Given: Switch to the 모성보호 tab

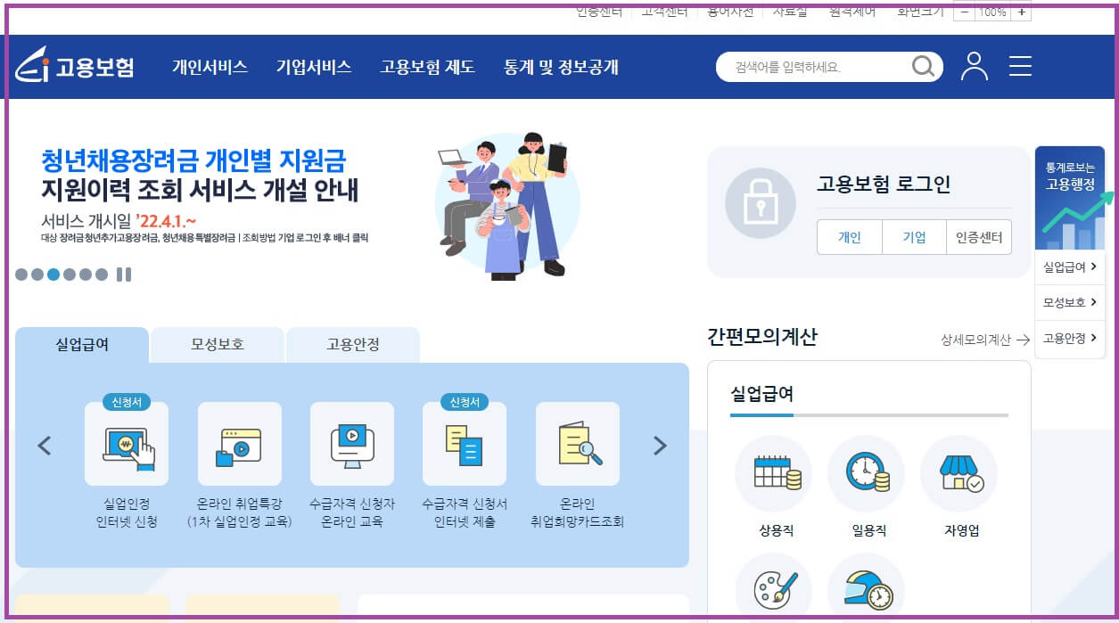Looking at the screenshot, I should [217, 344].
